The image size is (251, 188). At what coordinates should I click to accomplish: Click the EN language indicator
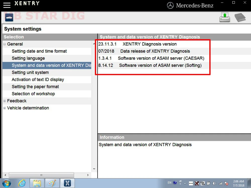[x=169, y=182]
